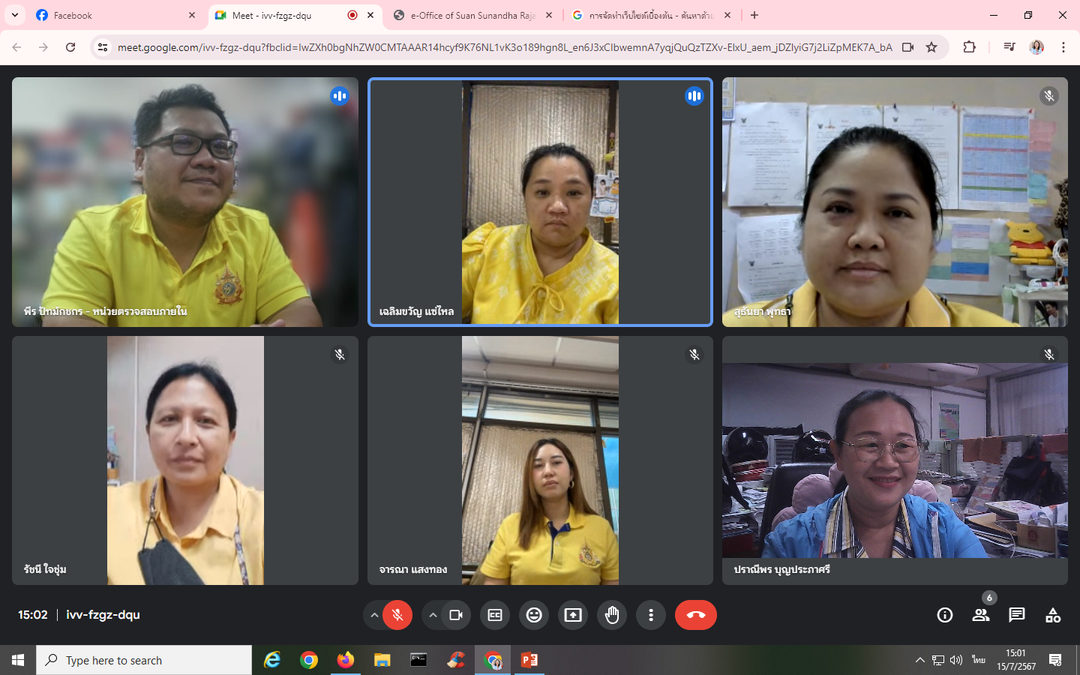Select the ปราณีพร บุญประภาศรี video tile
The image size is (1080, 675).
pyautogui.click(x=895, y=460)
